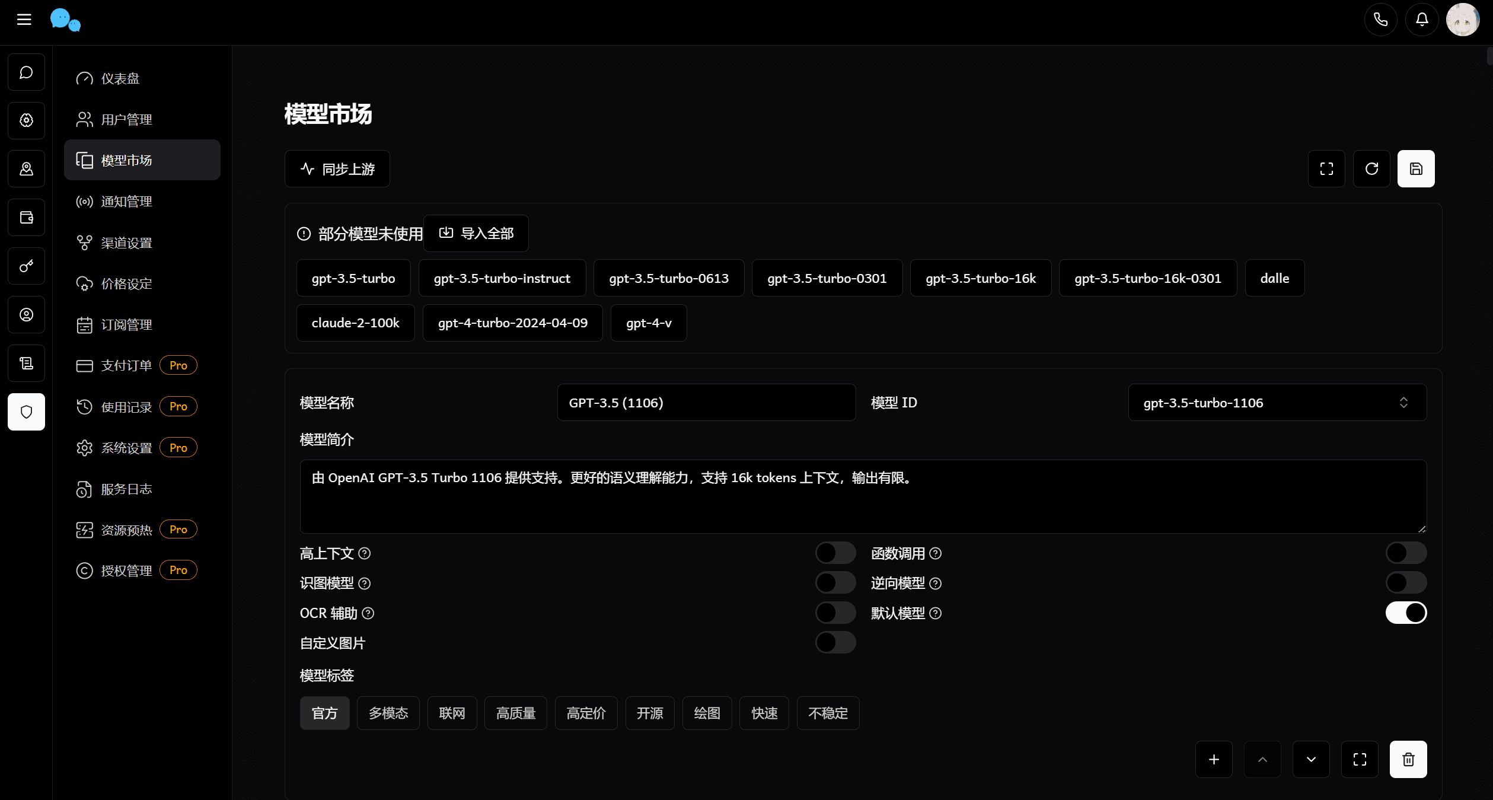
Task: Open 用户管理 page
Action: point(142,119)
